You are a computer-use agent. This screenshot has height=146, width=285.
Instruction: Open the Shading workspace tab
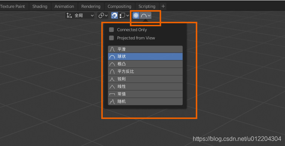[40, 6]
